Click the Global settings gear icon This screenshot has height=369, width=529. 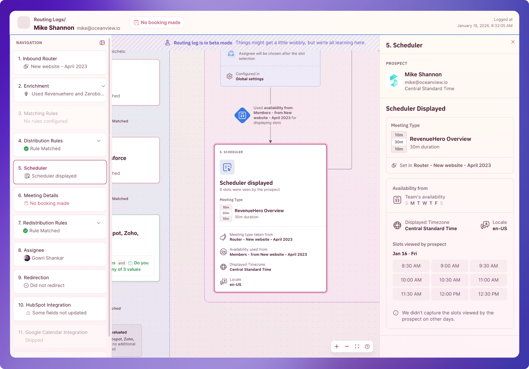pos(229,76)
